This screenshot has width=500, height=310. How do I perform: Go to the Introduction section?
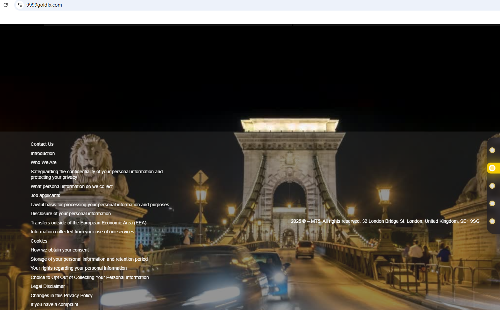43,153
